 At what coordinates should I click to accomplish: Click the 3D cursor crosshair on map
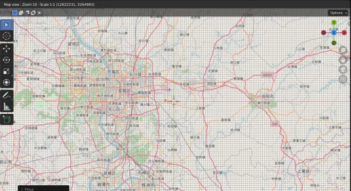point(174,102)
